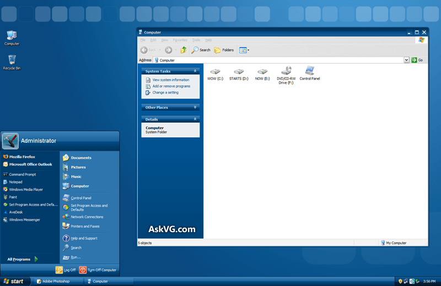Image resolution: width=441 pixels, height=286 pixels.
Task: Click the taskbar clock 3:56 PM
Action: (x=429, y=281)
